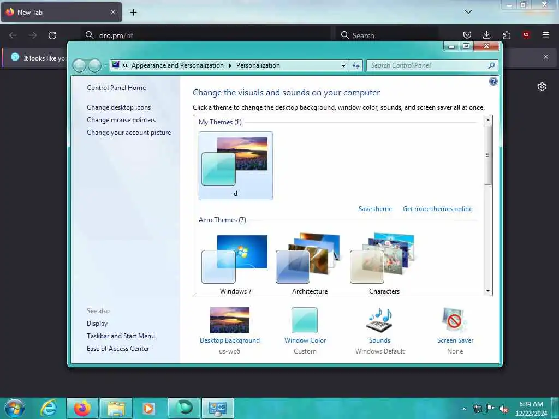Expand the arrow after Appearance and Personalization
Image resolution: width=559 pixels, height=419 pixels.
pos(230,65)
